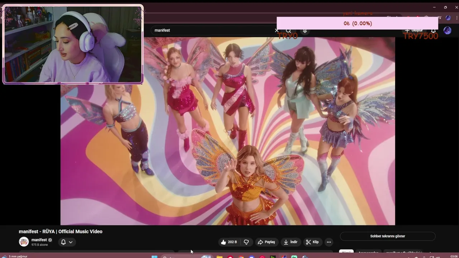This screenshot has height=258, width=459.
Task: Open the manifest channel avatar
Action: pyautogui.click(x=24, y=242)
